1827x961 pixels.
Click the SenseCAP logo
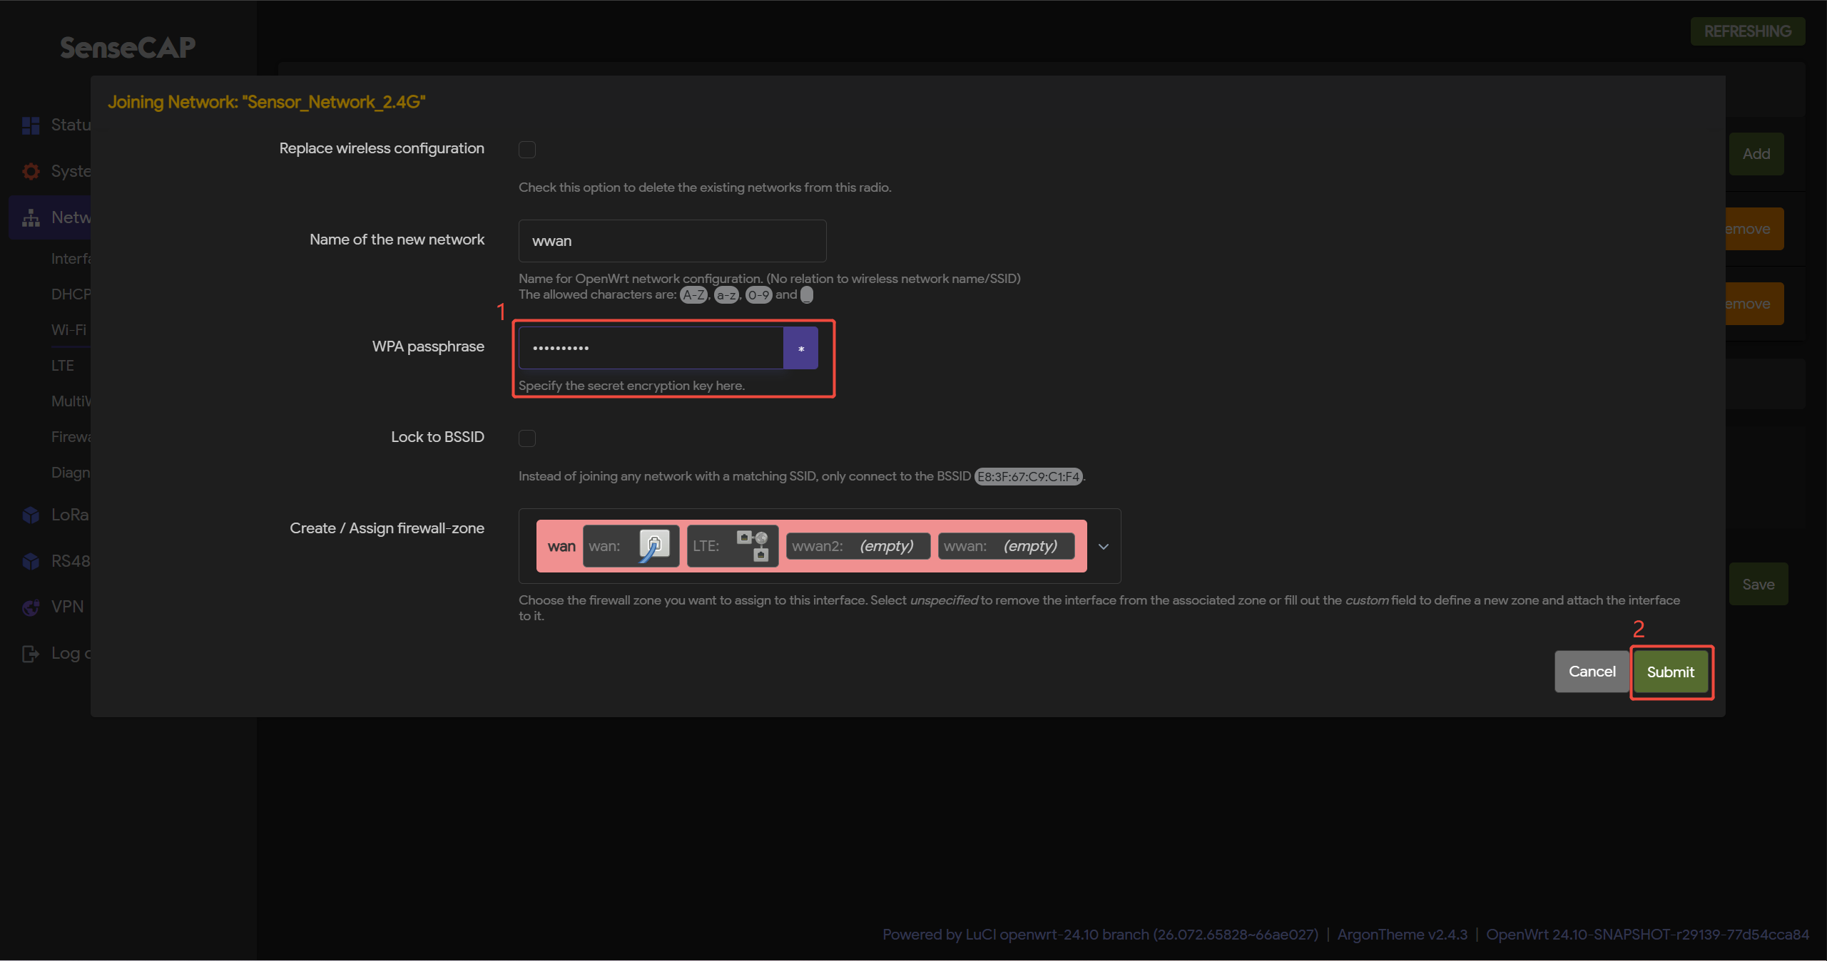coord(128,48)
